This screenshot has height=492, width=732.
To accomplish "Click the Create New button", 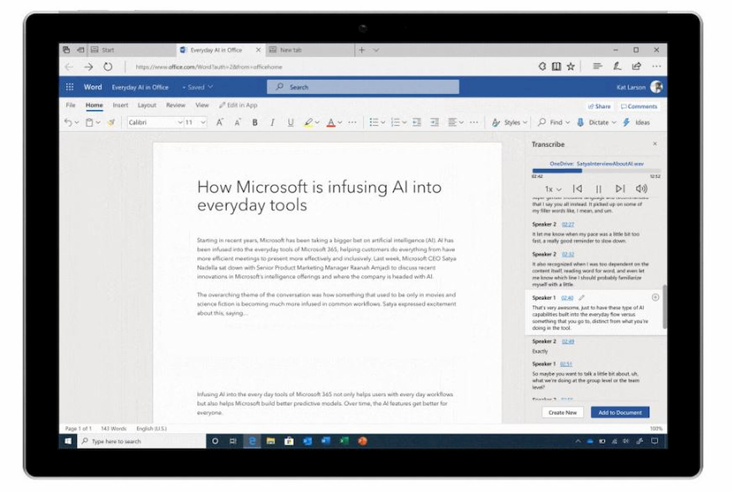I will (x=563, y=413).
